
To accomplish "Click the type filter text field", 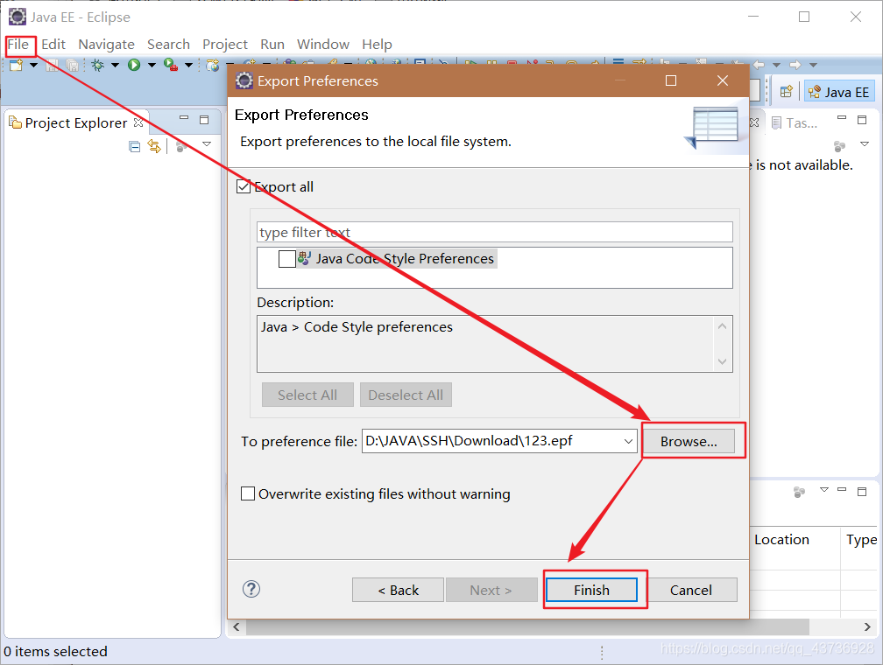I will point(494,232).
